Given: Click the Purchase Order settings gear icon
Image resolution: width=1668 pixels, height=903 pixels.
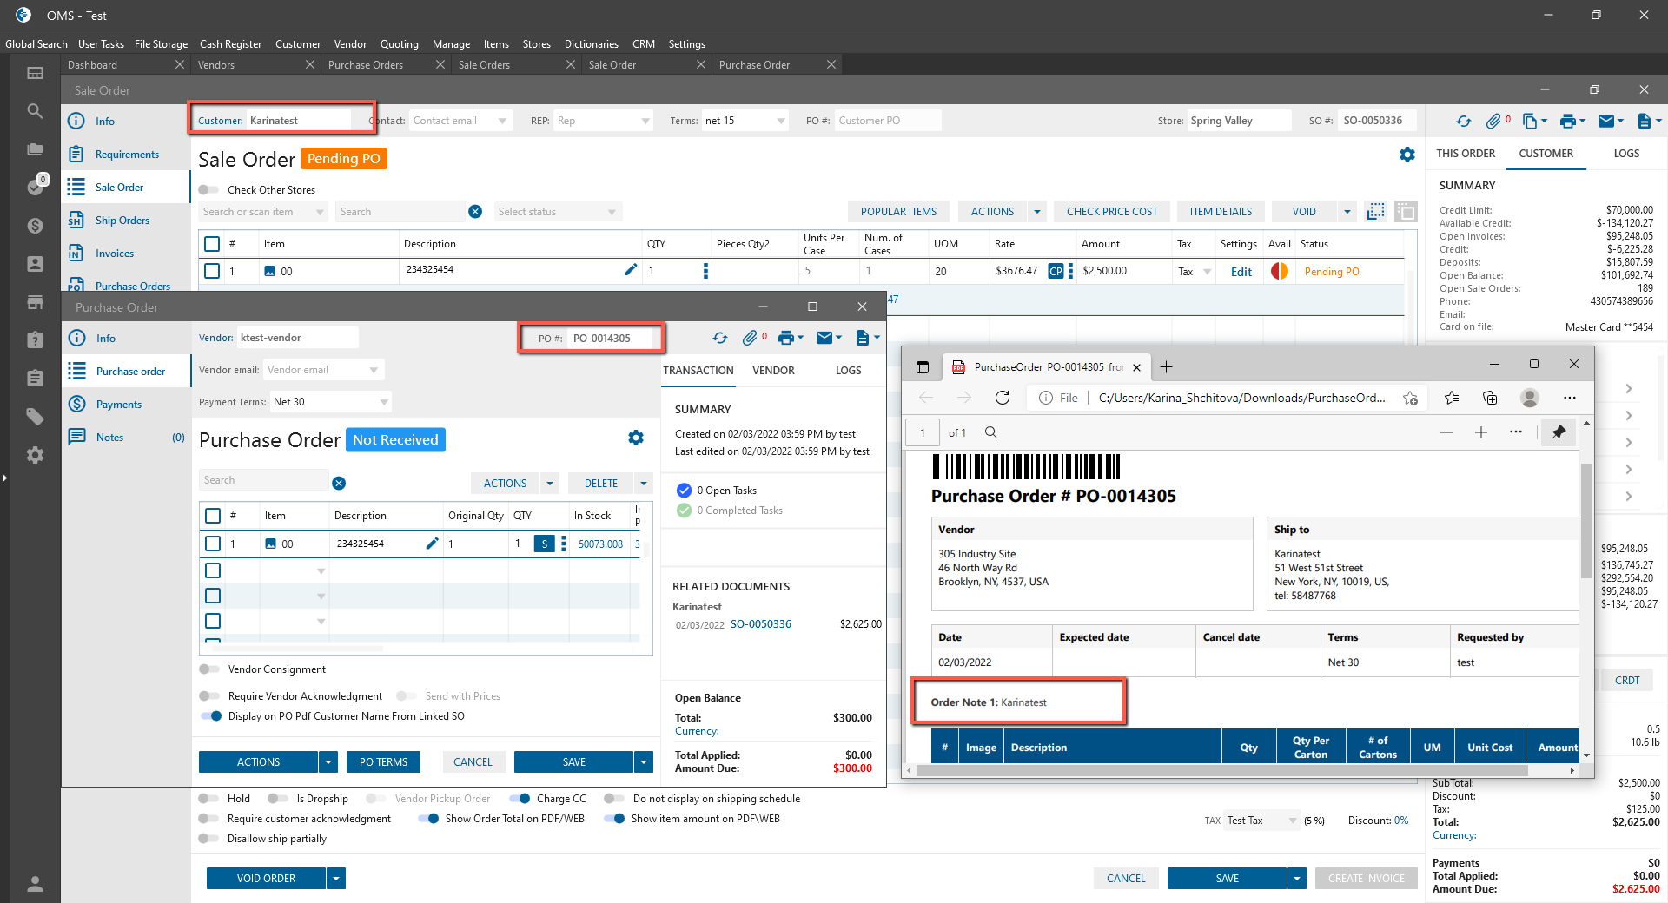Looking at the screenshot, I should (636, 438).
